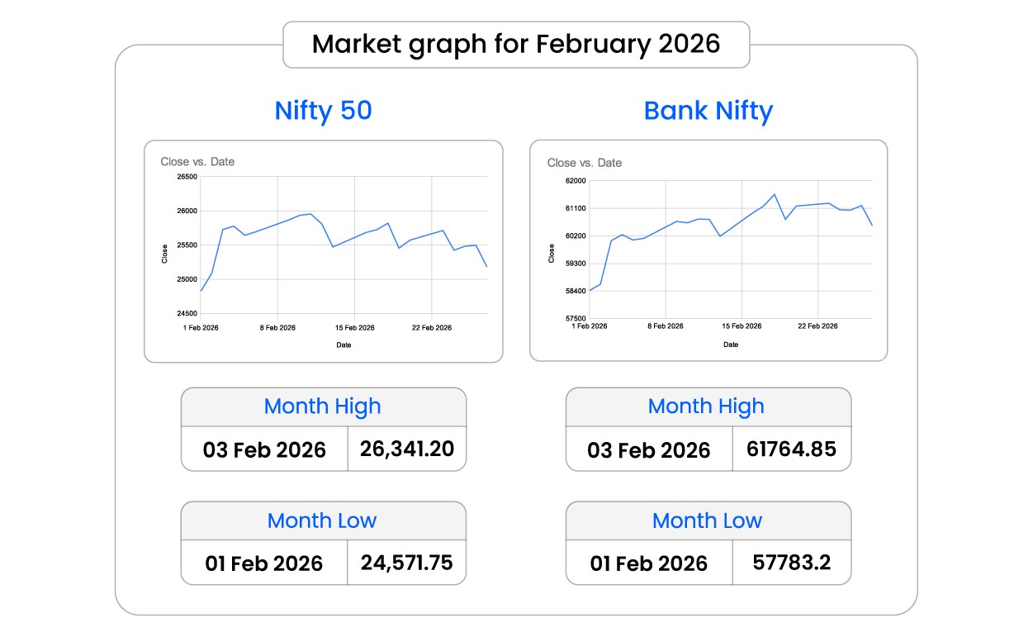
Task: Click the "Market graph for February 2026" title
Action: tap(516, 45)
